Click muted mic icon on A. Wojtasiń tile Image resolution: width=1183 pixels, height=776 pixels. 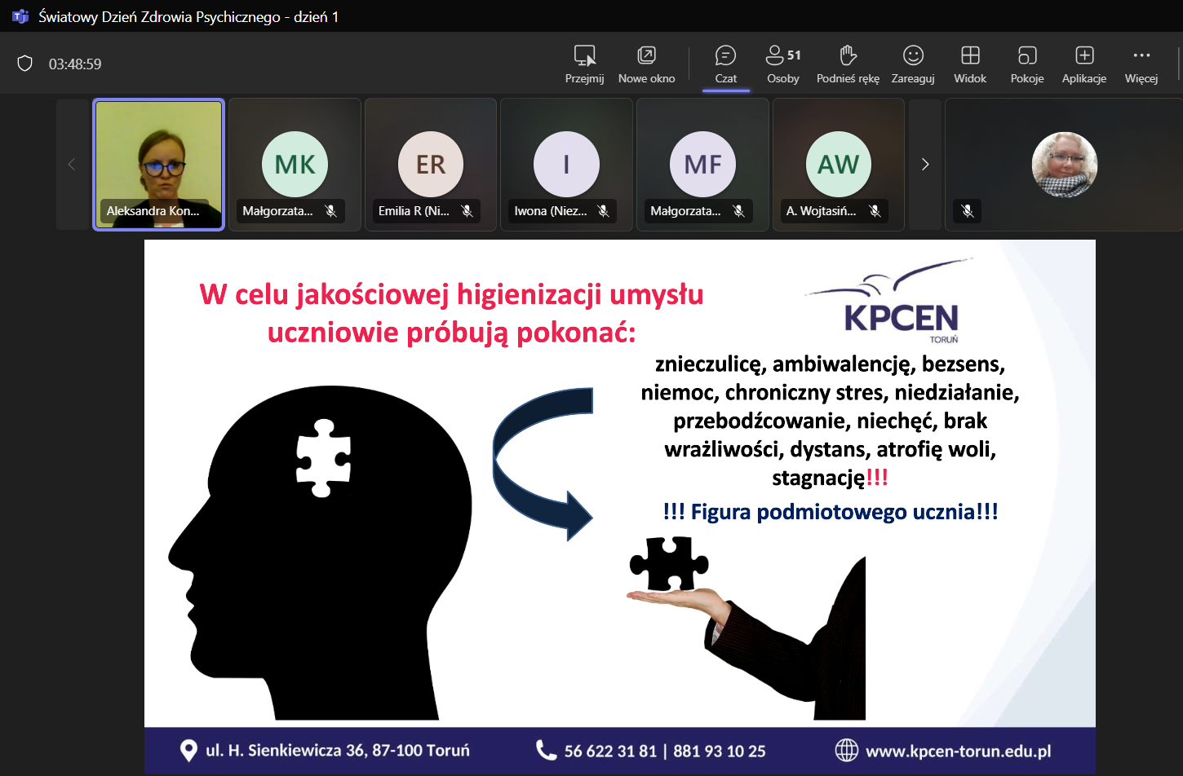875,211
